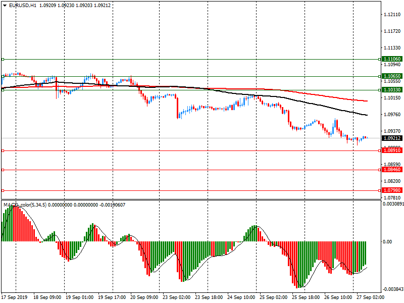Select the 1.08460 red level price label
The image size is (404, 303).
pos(392,170)
